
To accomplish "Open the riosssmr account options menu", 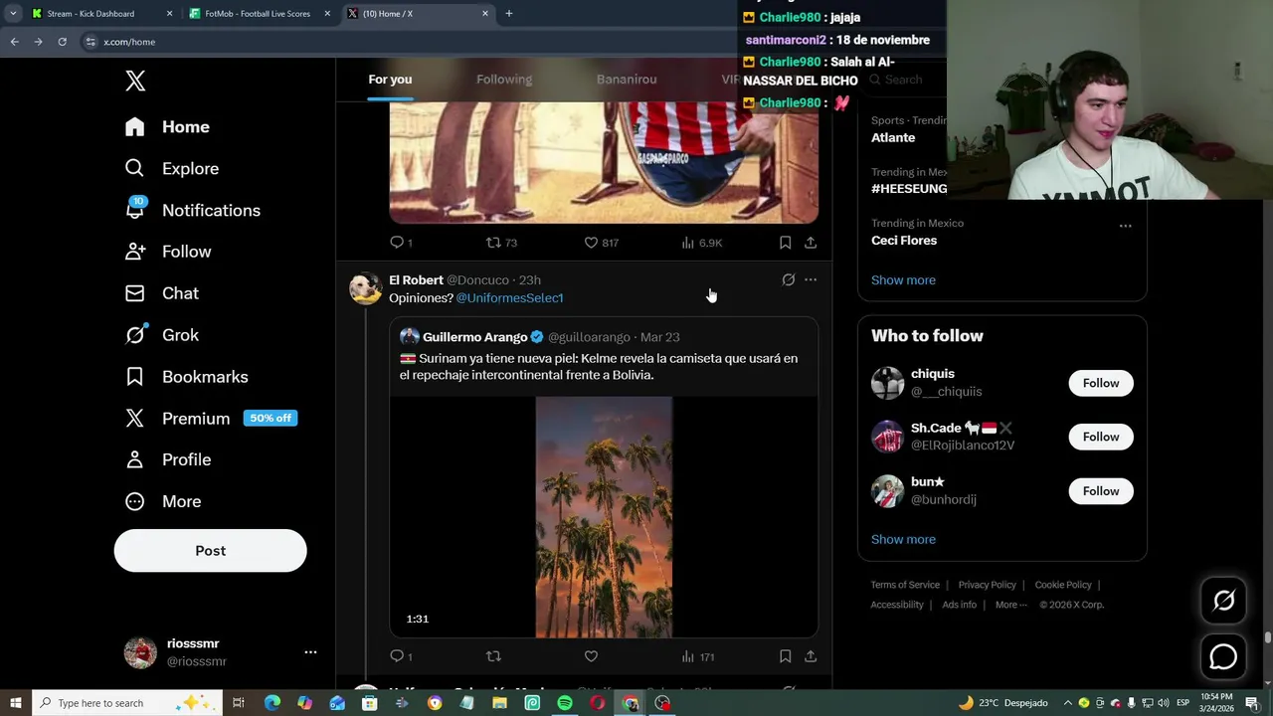I will pos(310,652).
